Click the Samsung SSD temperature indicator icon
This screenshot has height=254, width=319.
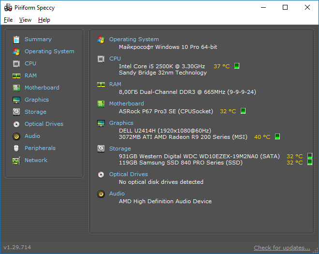(x=310, y=162)
